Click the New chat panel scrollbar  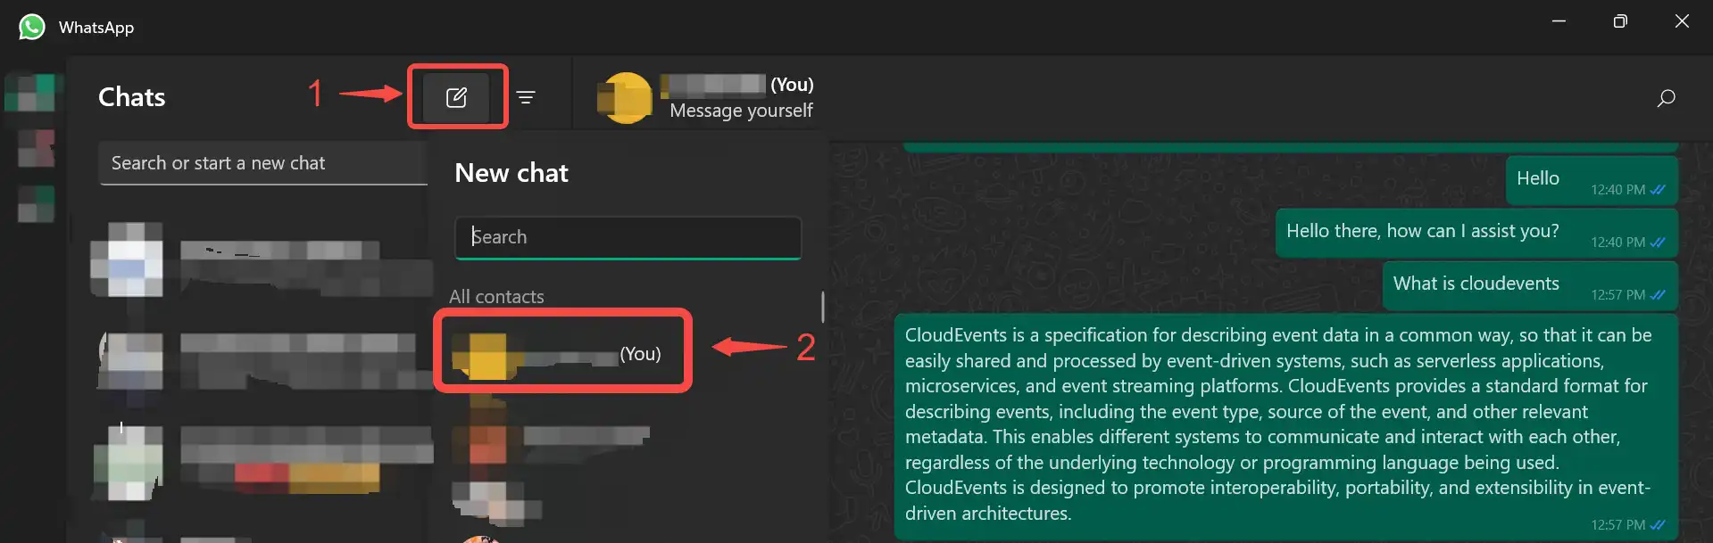pyautogui.click(x=822, y=307)
